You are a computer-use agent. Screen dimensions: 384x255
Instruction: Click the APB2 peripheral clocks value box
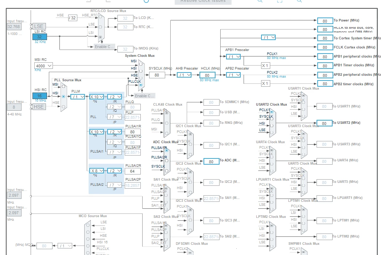point(325,75)
